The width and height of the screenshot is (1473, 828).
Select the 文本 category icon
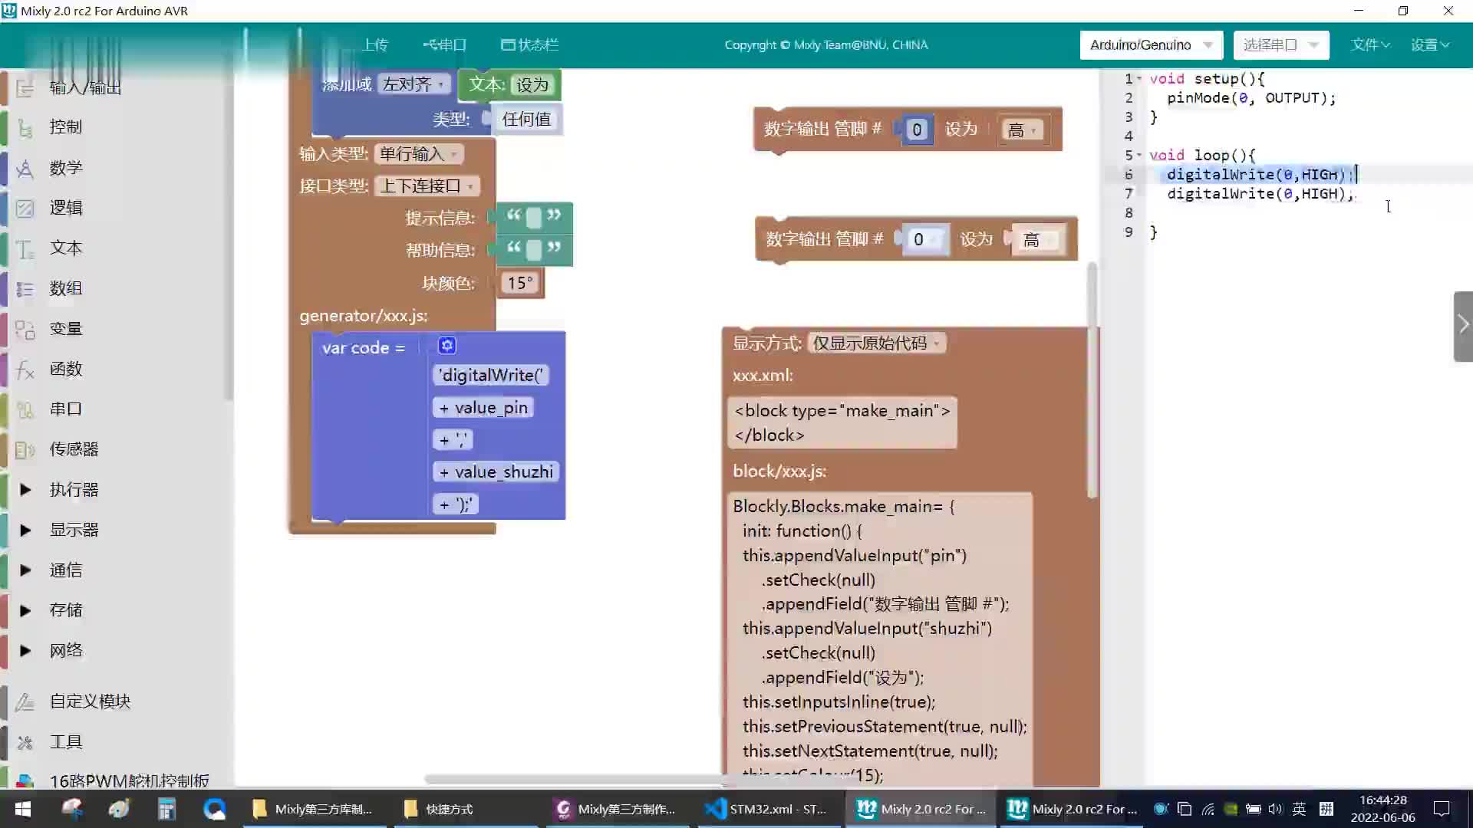[x=25, y=248]
